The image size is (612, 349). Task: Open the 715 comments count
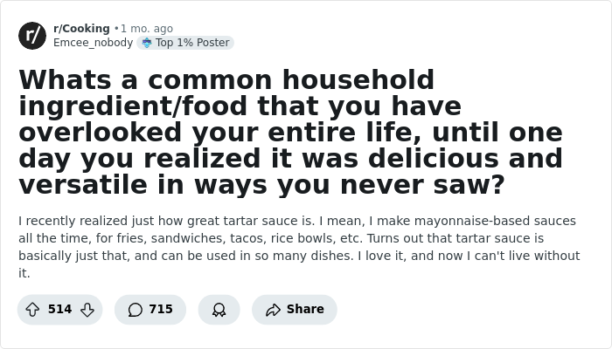click(161, 310)
